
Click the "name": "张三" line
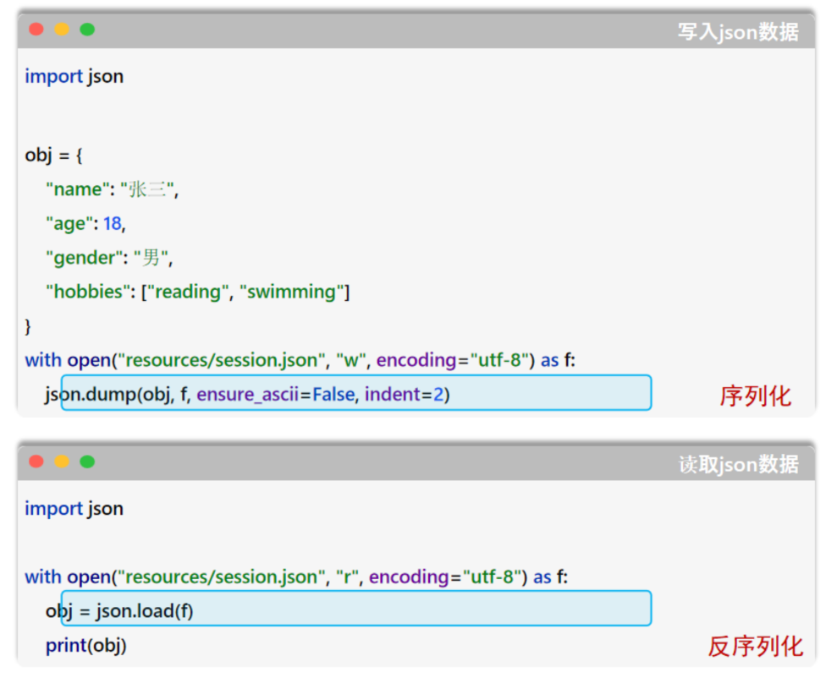point(113,189)
